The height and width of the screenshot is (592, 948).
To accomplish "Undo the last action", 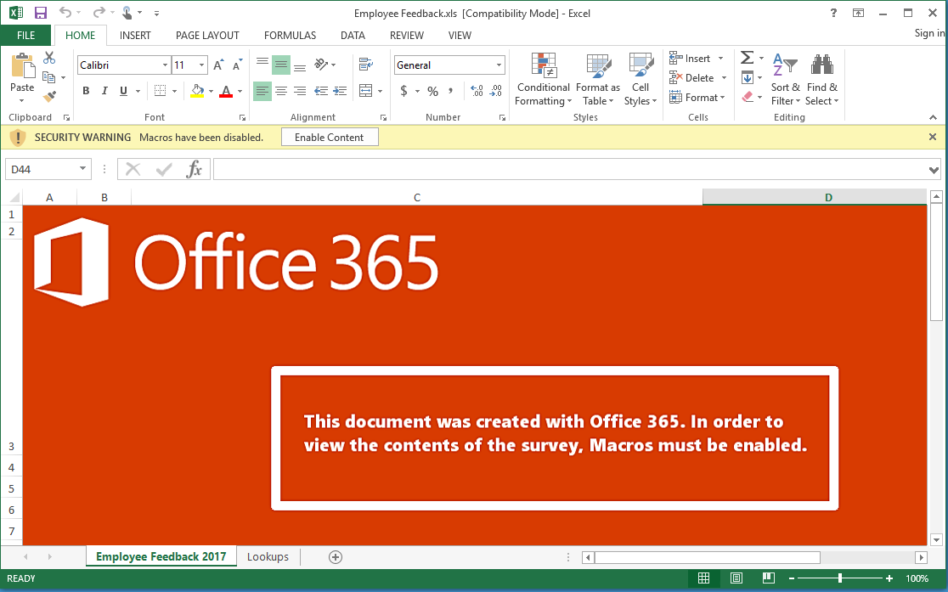I will [65, 13].
